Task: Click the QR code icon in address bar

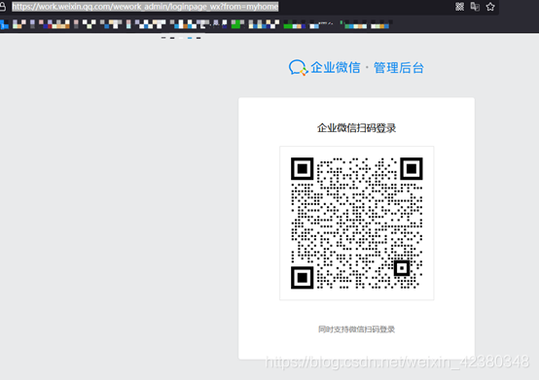Action: click(459, 7)
